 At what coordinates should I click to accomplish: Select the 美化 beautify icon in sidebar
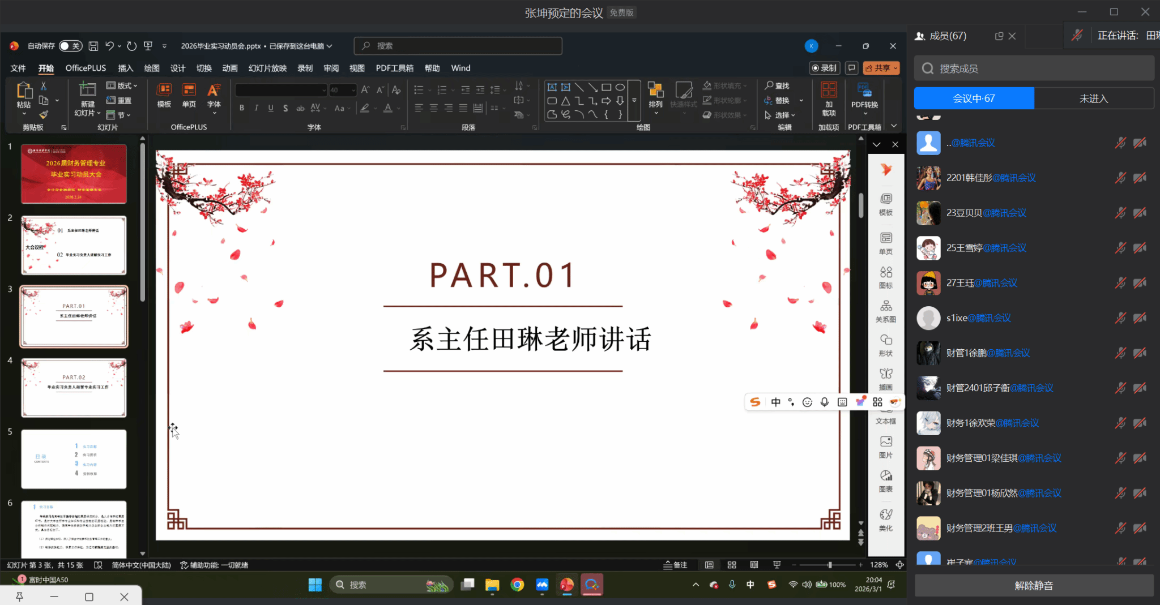point(886,520)
